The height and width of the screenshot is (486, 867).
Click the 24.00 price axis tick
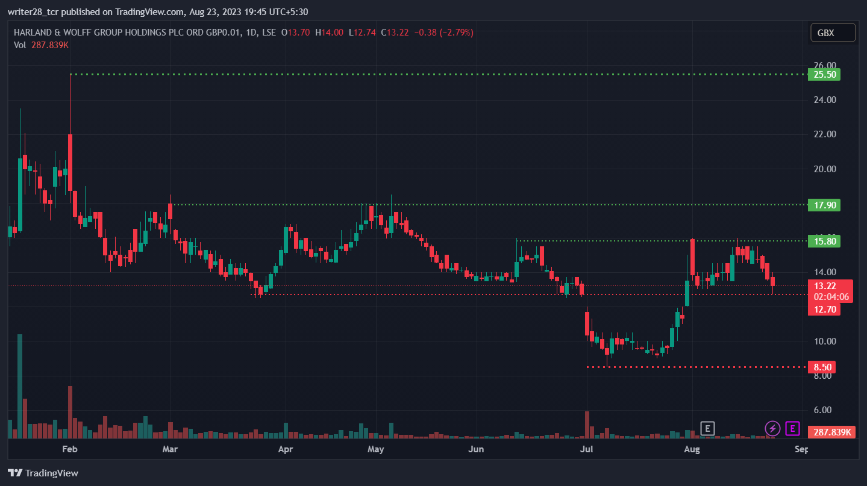[x=824, y=100]
